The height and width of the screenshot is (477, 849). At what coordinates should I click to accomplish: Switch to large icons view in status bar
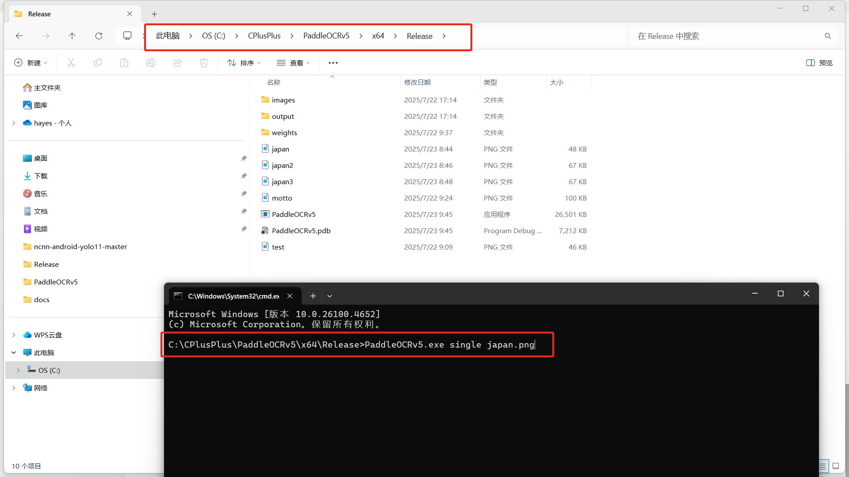tap(836, 466)
